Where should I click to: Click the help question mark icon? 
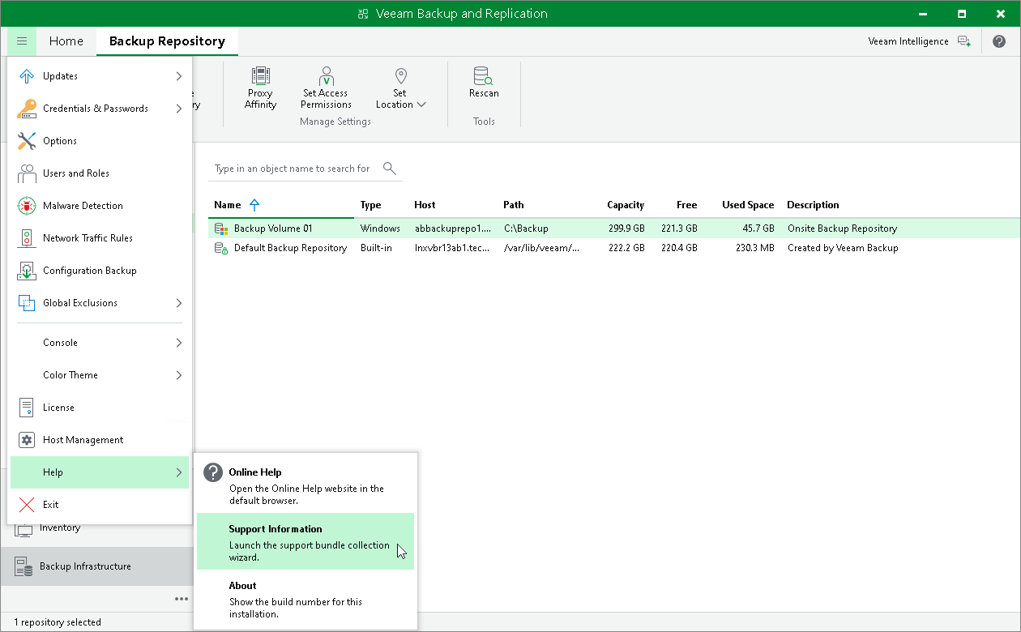(x=999, y=41)
